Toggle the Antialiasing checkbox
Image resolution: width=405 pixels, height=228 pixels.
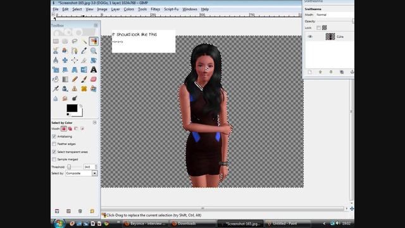tap(54, 136)
